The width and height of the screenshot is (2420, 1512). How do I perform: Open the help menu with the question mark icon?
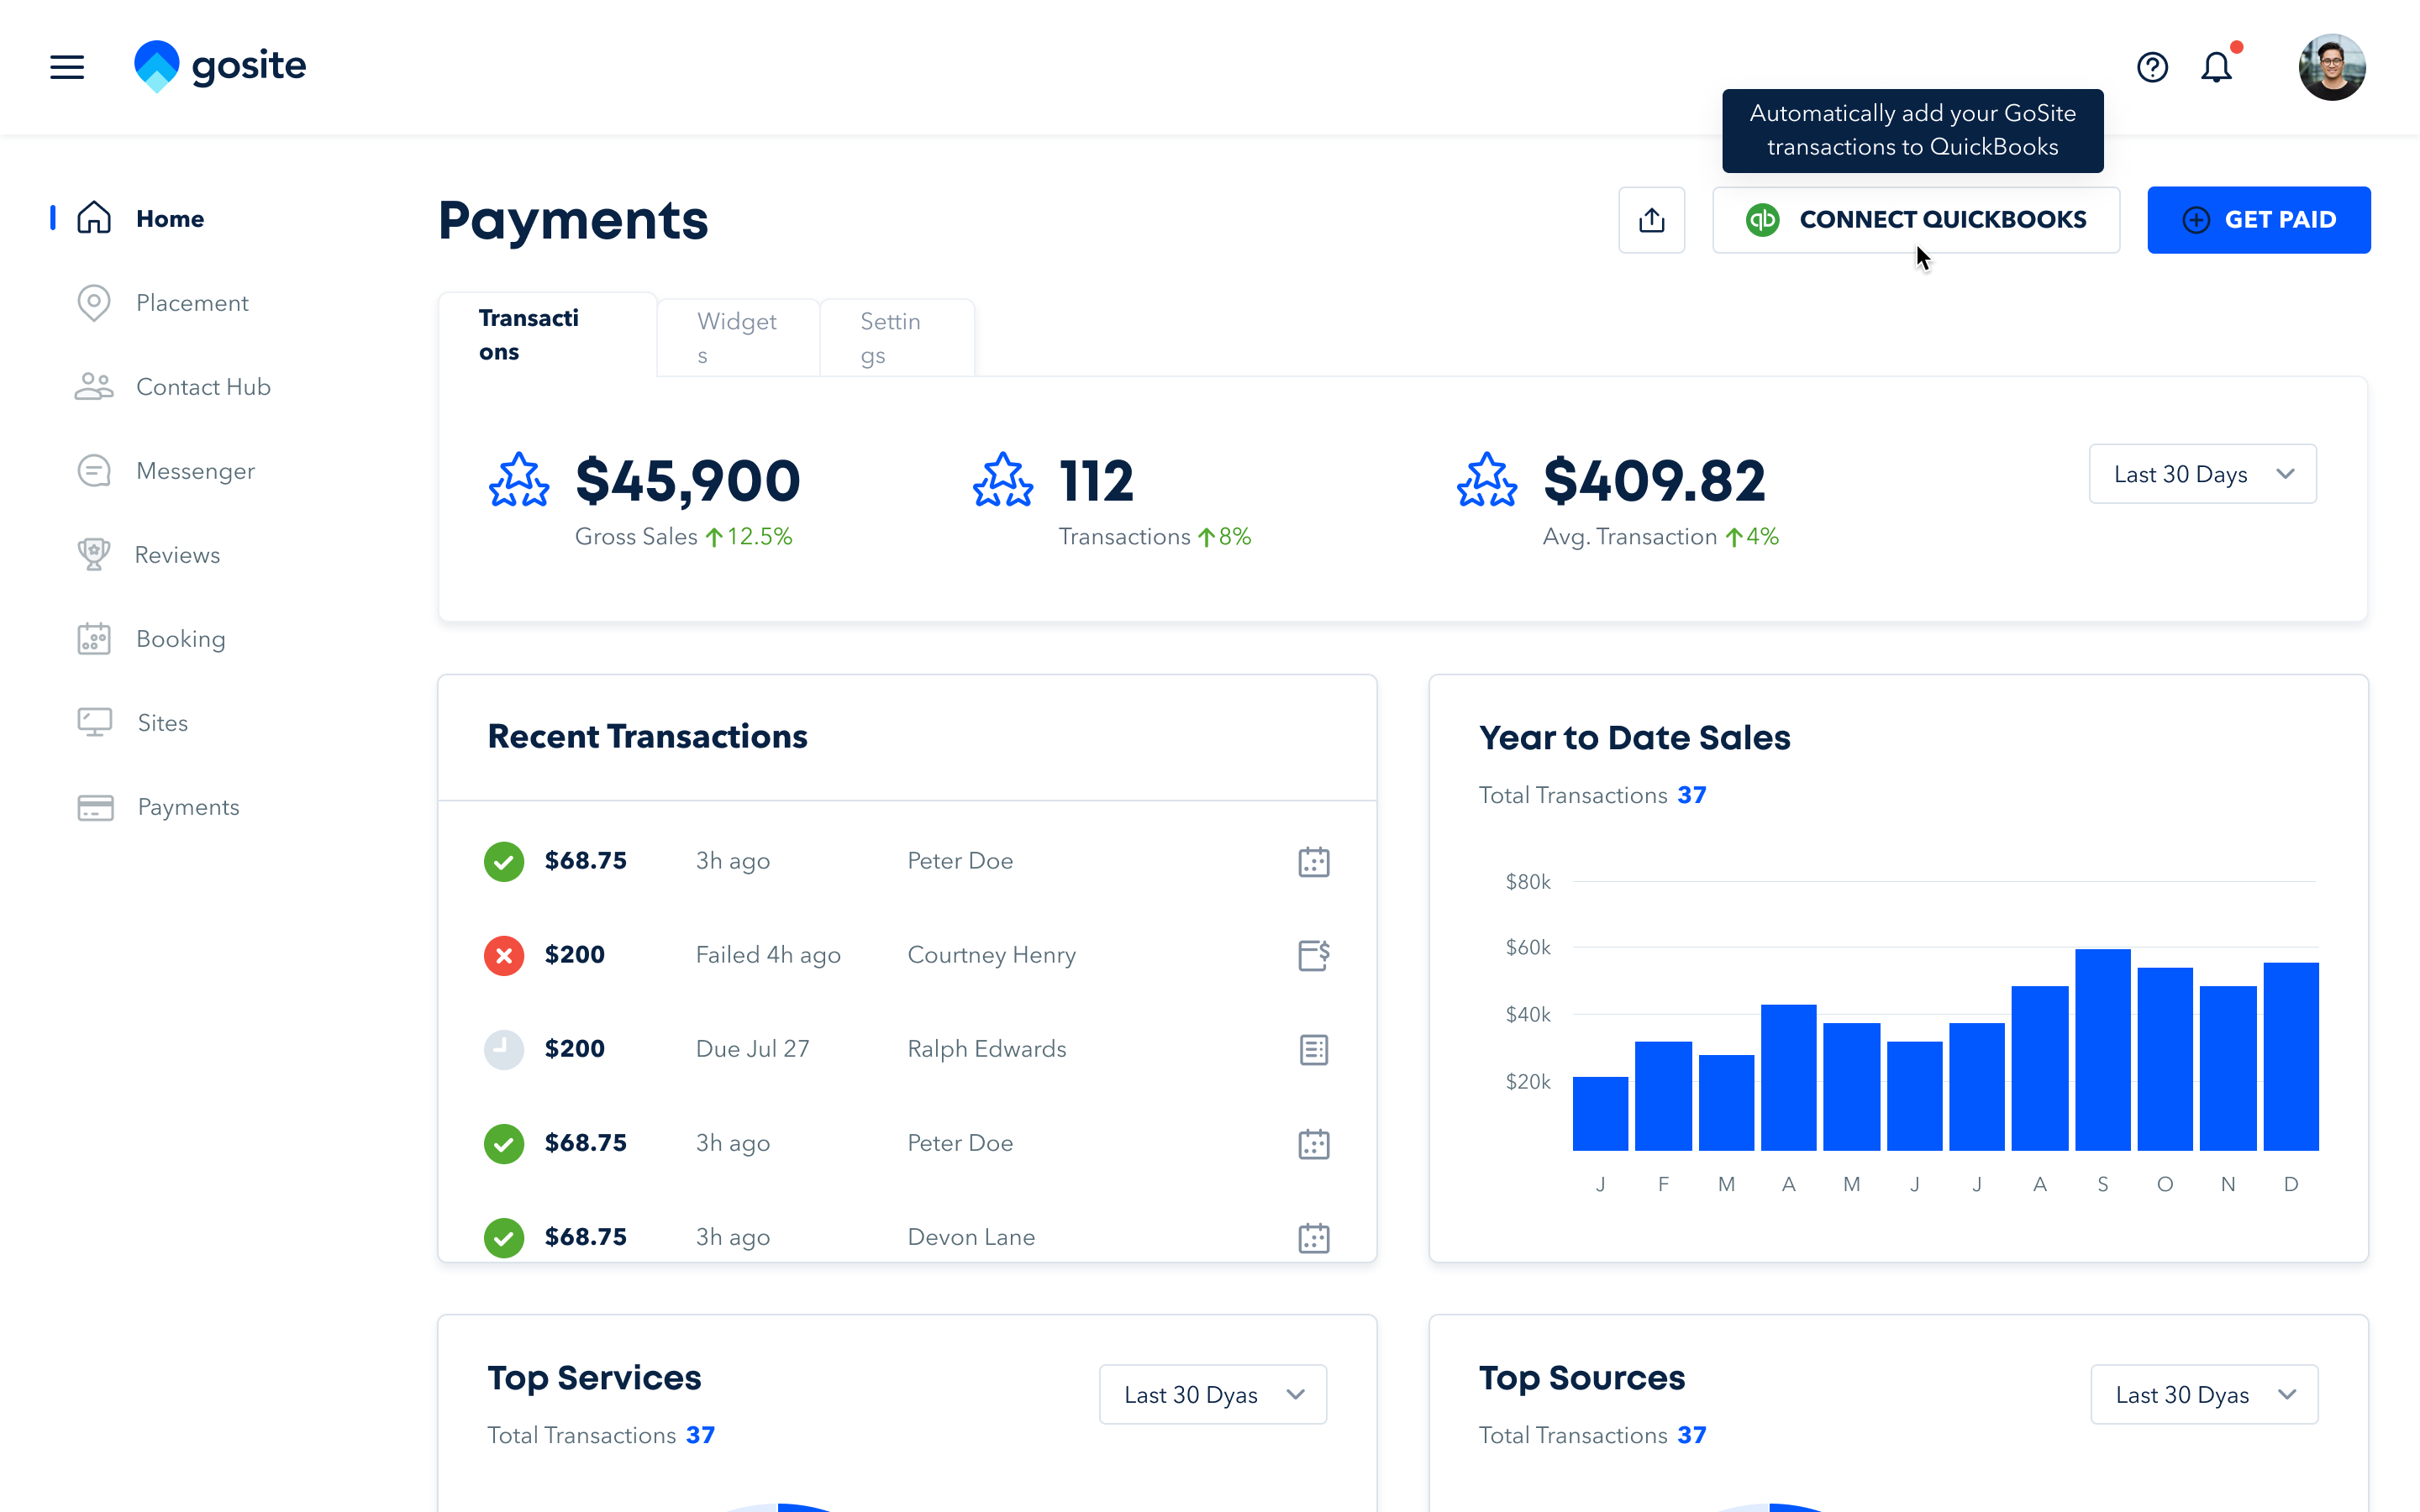pyautogui.click(x=2152, y=67)
